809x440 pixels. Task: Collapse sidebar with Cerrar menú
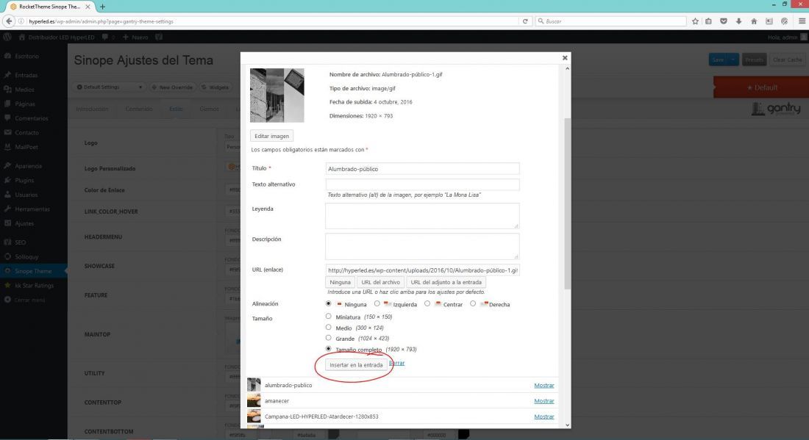[29, 300]
